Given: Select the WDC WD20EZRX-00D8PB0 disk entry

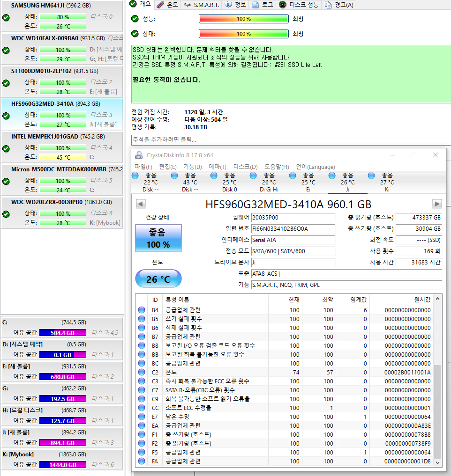Looking at the screenshot, I should coord(62,213).
